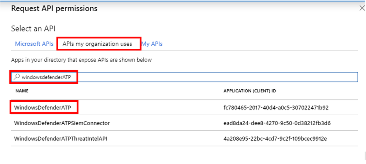Screen dimensions: 366x164
Task: Focus the API search input field
Action: 184,77
